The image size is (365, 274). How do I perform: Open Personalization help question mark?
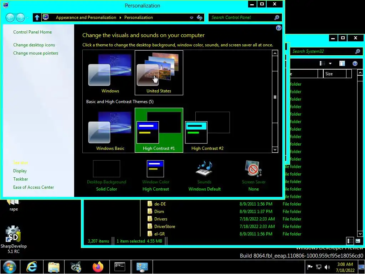tap(278, 28)
